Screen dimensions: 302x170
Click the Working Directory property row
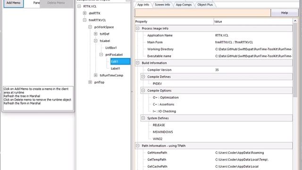[214, 49]
